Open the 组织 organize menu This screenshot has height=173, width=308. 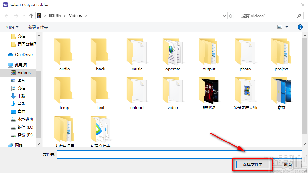(12, 27)
